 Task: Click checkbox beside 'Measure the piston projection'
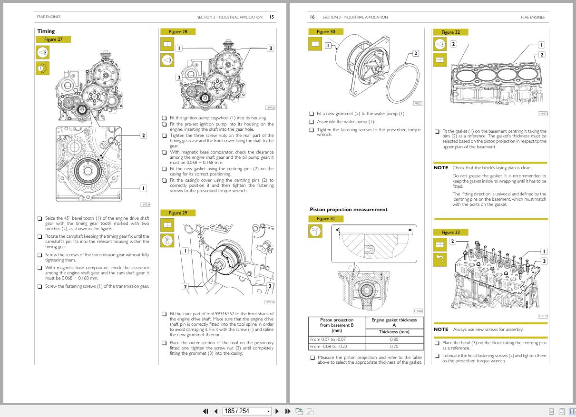(312, 358)
